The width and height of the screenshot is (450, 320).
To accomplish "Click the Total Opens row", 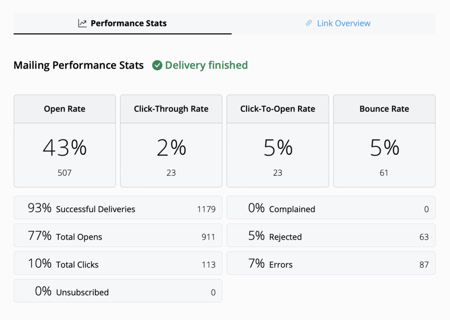I will (118, 235).
